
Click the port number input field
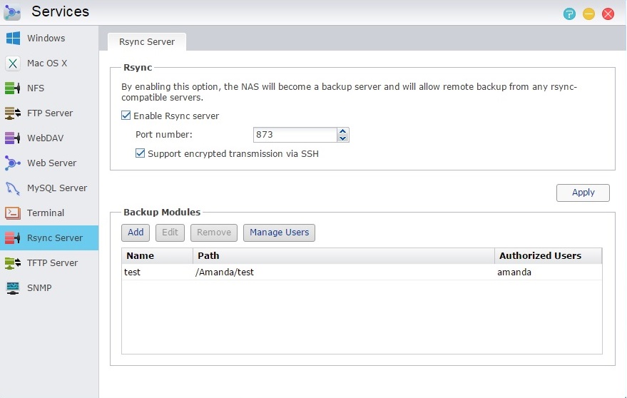click(x=295, y=135)
